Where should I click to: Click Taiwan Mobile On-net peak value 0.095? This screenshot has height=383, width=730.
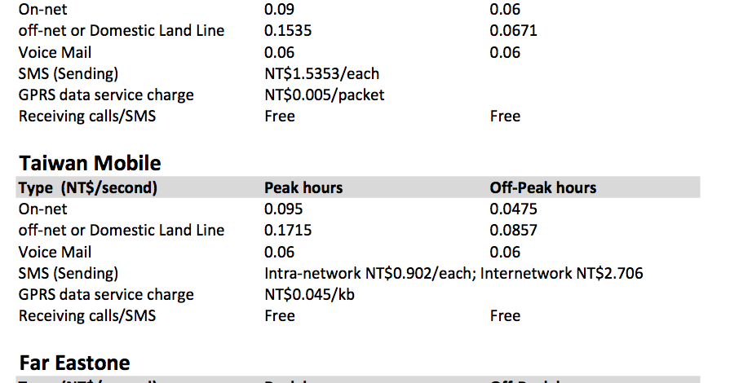tap(284, 209)
